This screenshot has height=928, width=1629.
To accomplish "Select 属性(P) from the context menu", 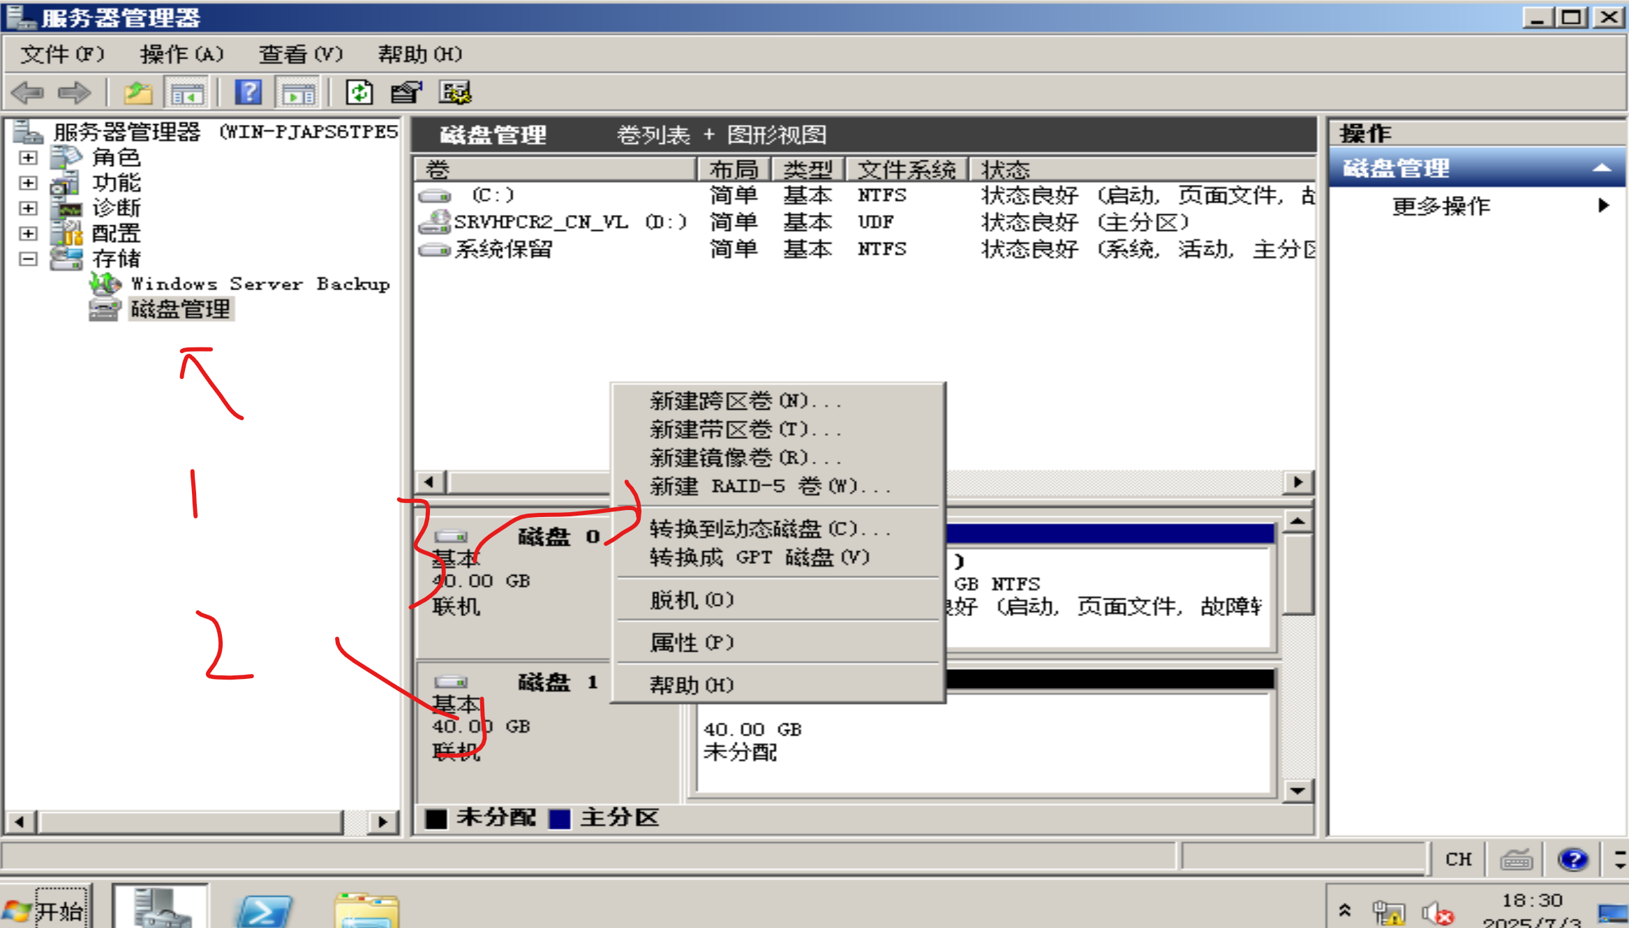I will point(692,642).
